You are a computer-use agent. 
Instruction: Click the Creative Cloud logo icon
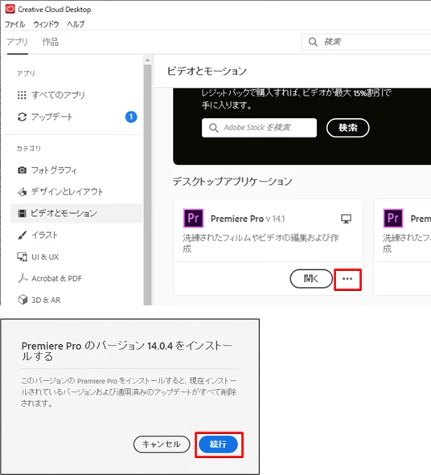[10, 9]
